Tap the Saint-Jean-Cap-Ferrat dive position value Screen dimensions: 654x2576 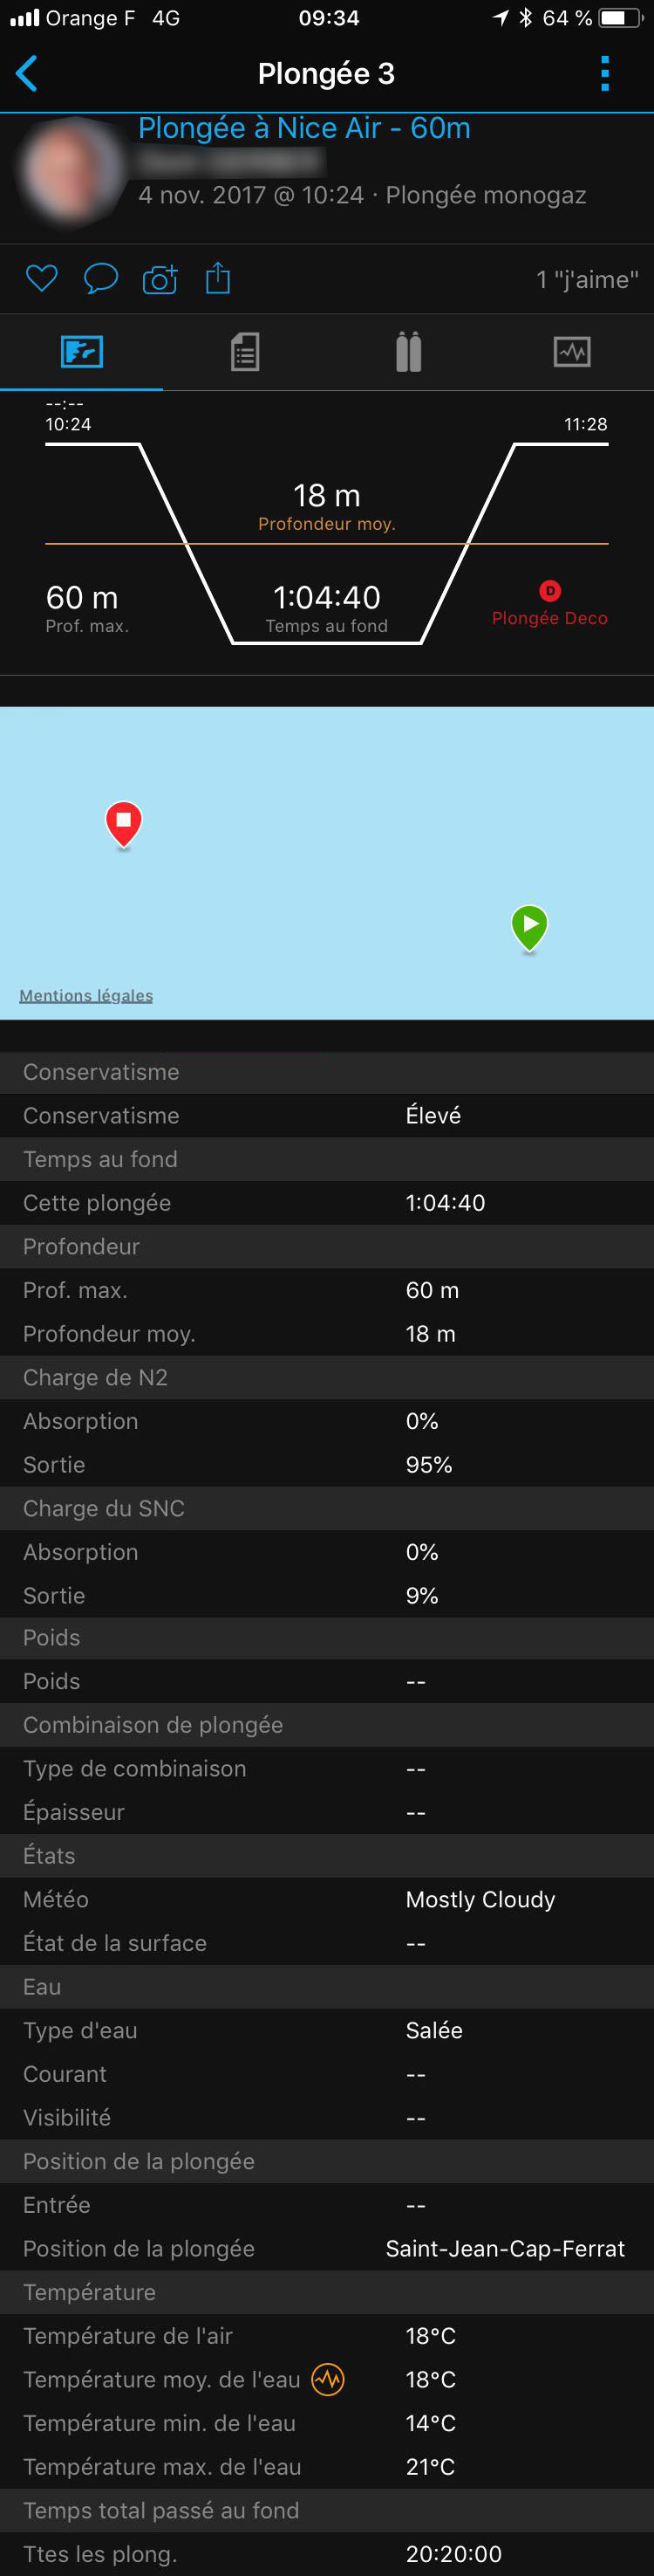(504, 2248)
